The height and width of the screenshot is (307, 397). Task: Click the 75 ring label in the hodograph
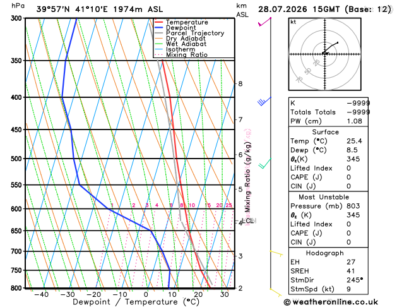tap(299, 80)
